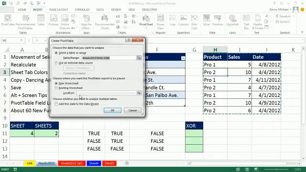
Task: Open the PAGE LAYOUT tab
Action: pos(58,10)
